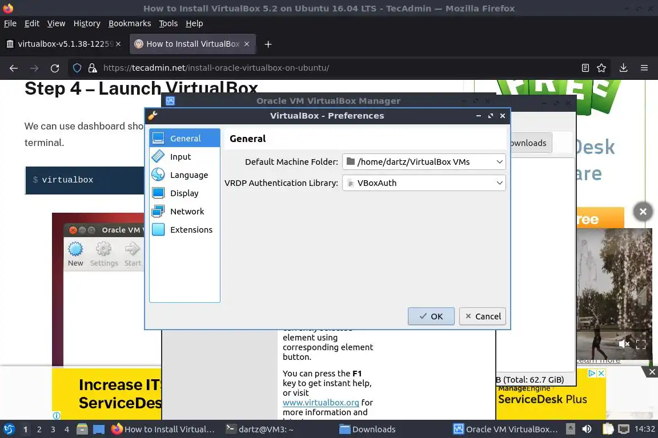
Task: Open tracking protection shield info
Action: (x=77, y=68)
